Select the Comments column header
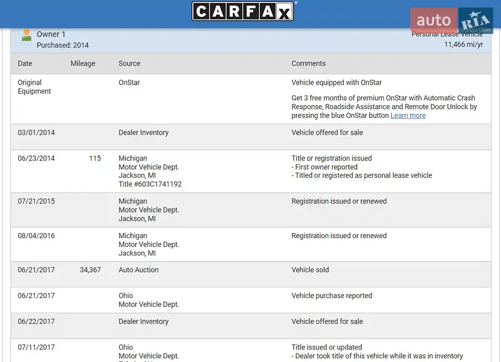Viewport: 501px width, 362px height. tap(308, 64)
